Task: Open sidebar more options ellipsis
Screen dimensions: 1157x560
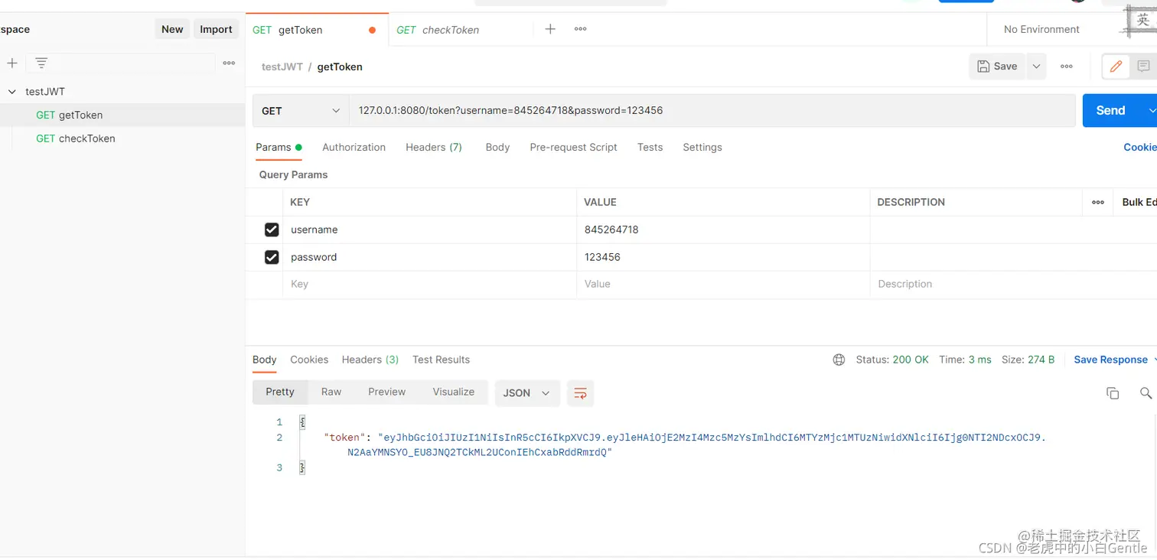Action: pyautogui.click(x=229, y=63)
